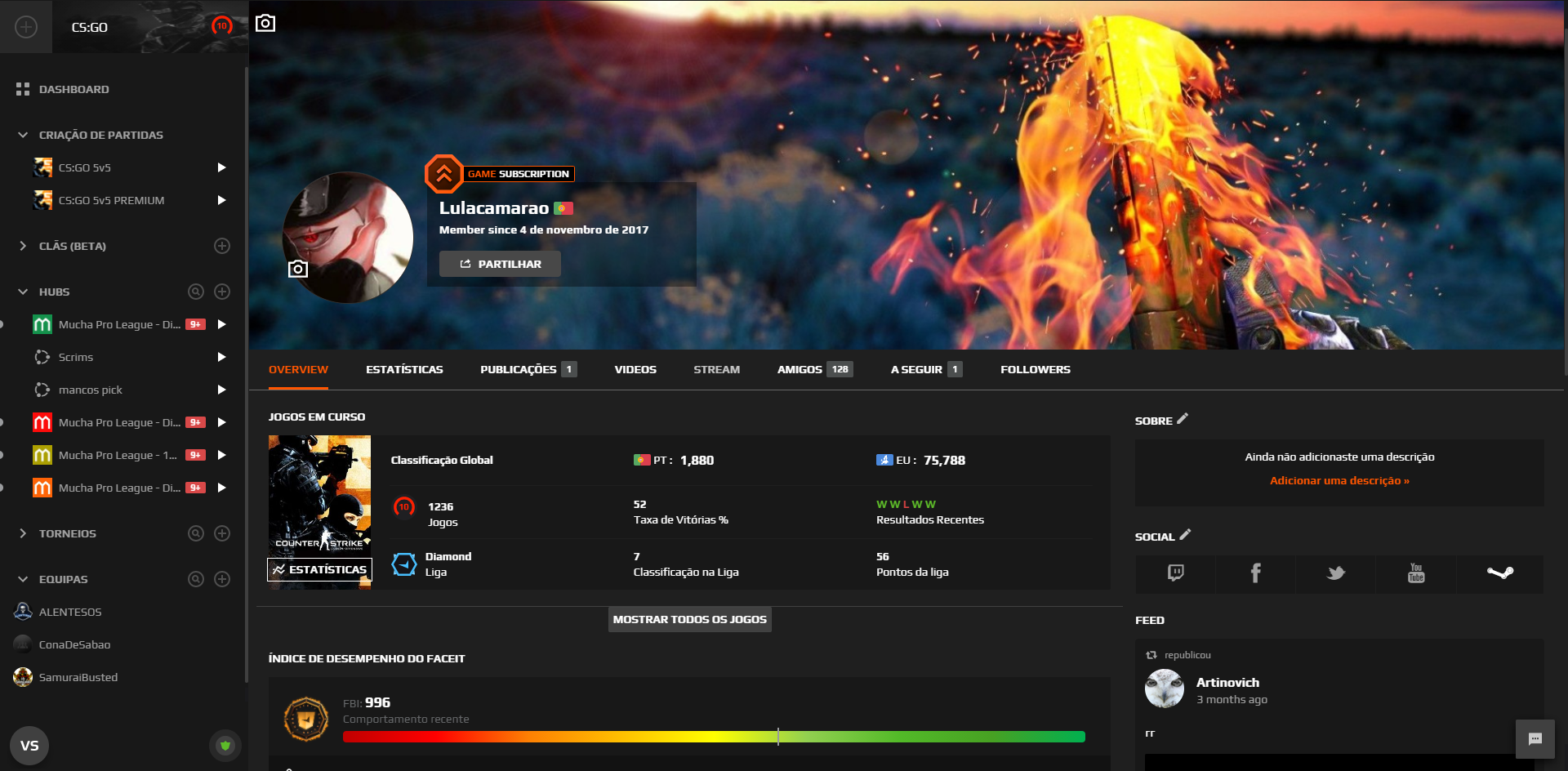
Task: Go to the Dashboard menu item
Action: click(73, 89)
